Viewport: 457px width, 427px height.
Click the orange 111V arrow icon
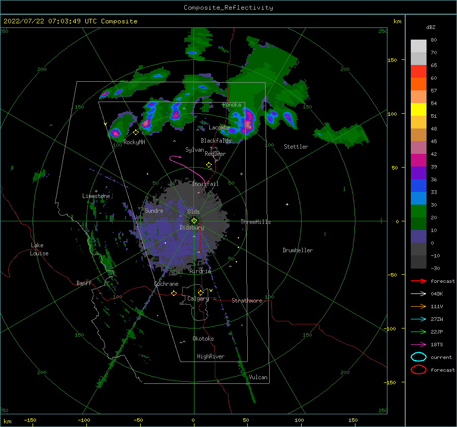[418, 306]
